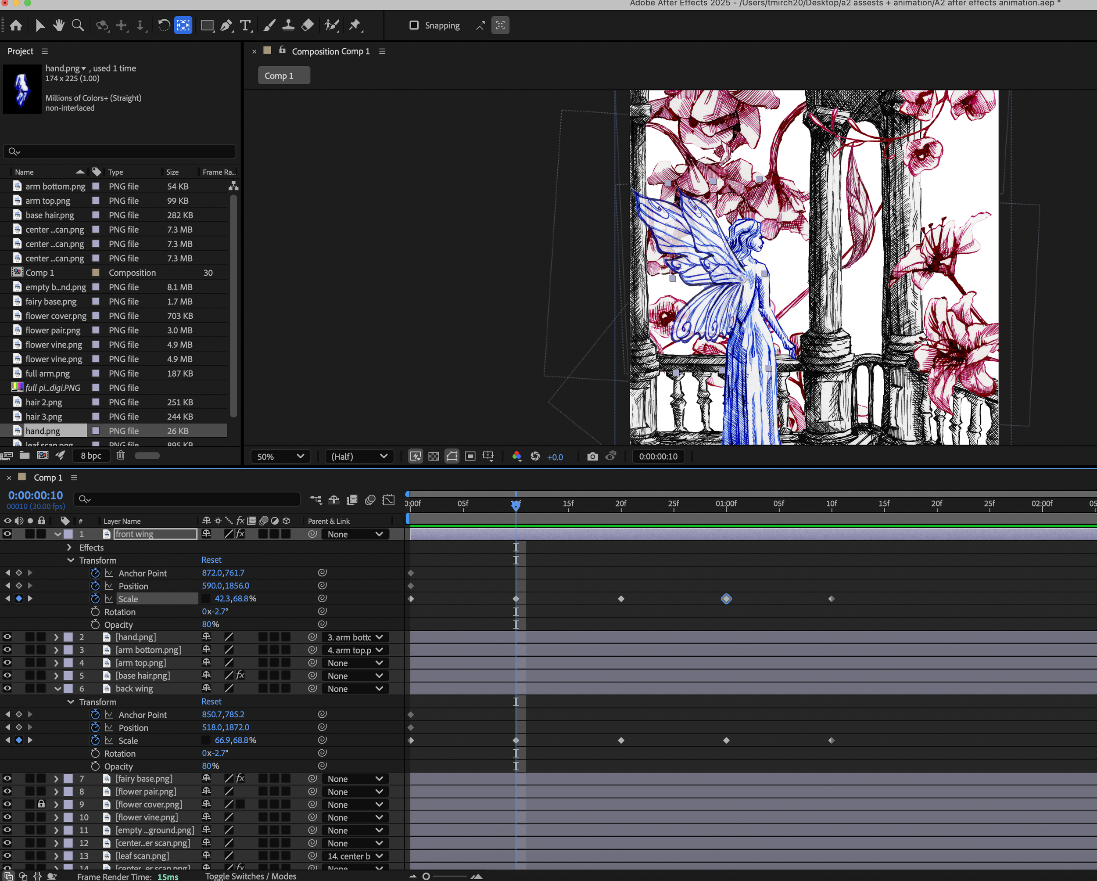Enable the Snapping checkbox
The width and height of the screenshot is (1097, 881).
tap(414, 25)
